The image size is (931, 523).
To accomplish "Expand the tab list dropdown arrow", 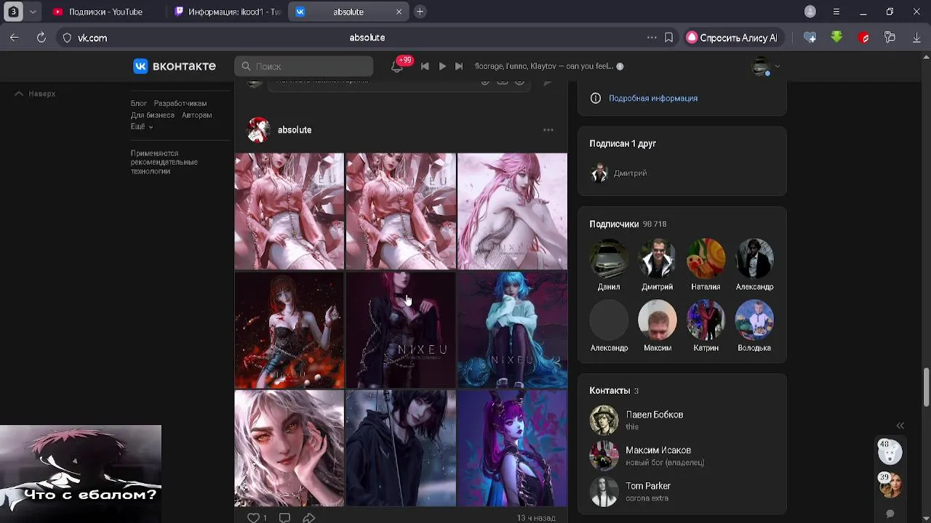I will [x=33, y=12].
